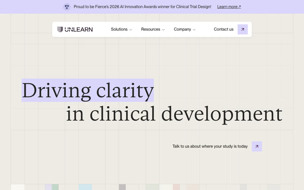Click the purple arrow button next to Talk to us
Viewport: 304px width, 190px height.
coord(257,146)
